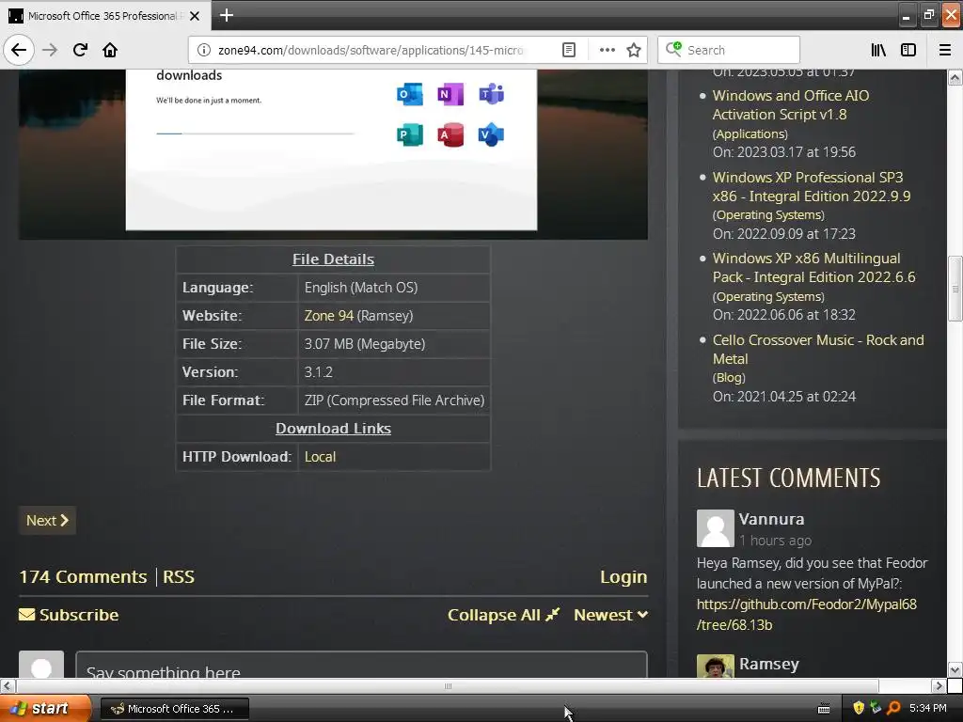Select ZIP (Compressed File Archive) cell
The height and width of the screenshot is (722, 963).
(x=394, y=400)
